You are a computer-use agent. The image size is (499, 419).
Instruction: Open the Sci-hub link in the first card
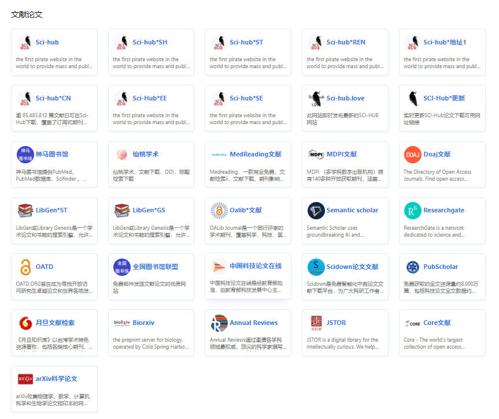click(x=47, y=42)
